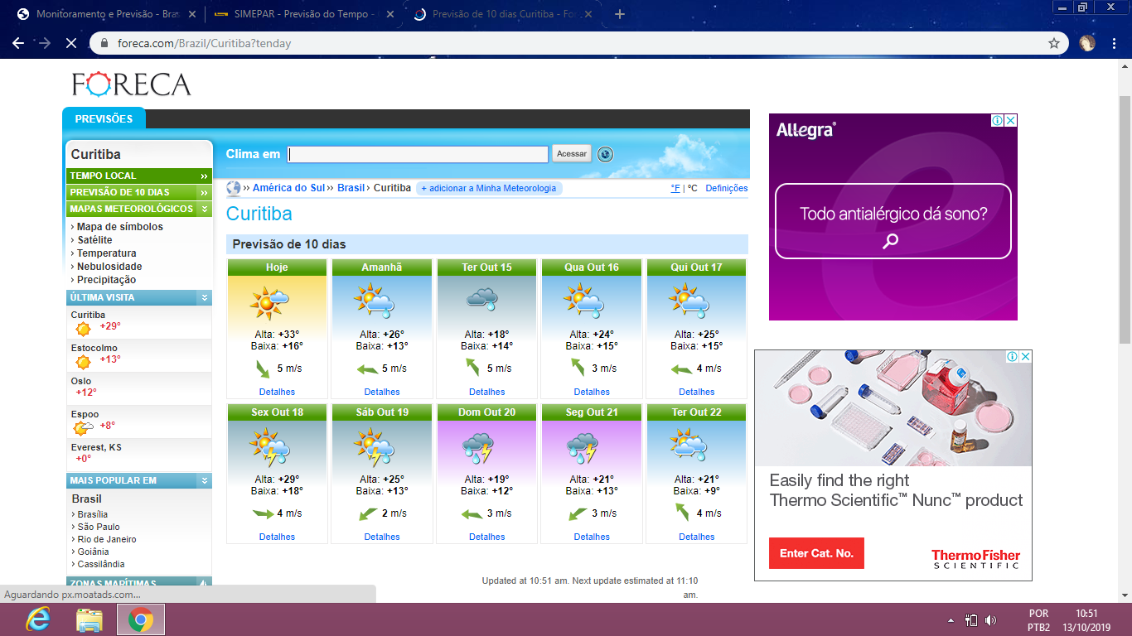Collapse the Mais Popular Em section
The height and width of the screenshot is (636, 1132).
pos(204,480)
